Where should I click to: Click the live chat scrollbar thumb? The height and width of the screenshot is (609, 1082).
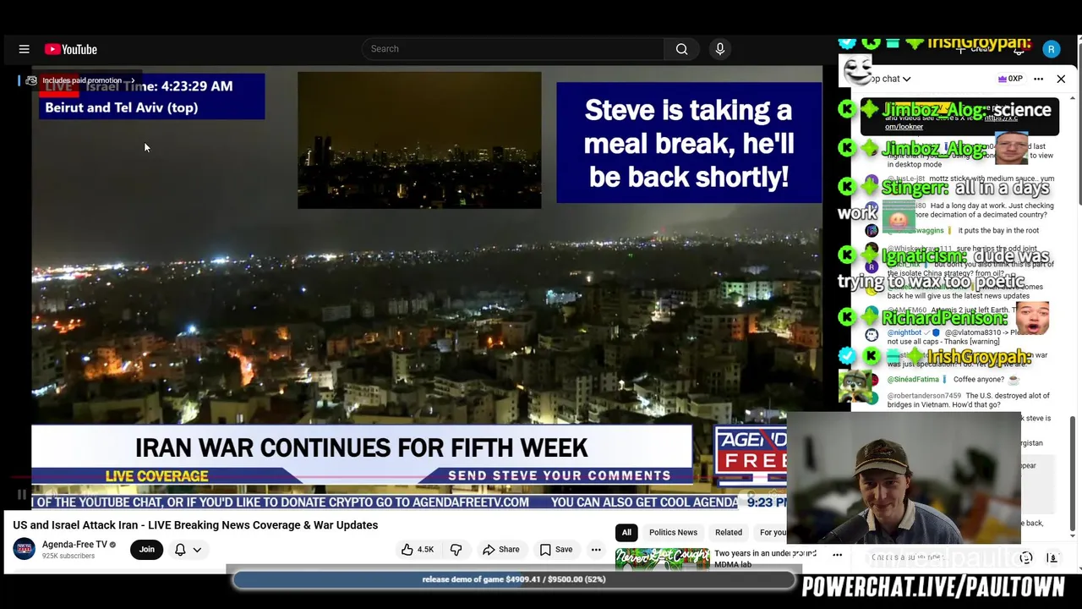[1074, 475]
